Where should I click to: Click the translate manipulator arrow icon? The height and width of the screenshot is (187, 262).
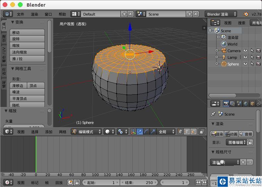click(140, 132)
